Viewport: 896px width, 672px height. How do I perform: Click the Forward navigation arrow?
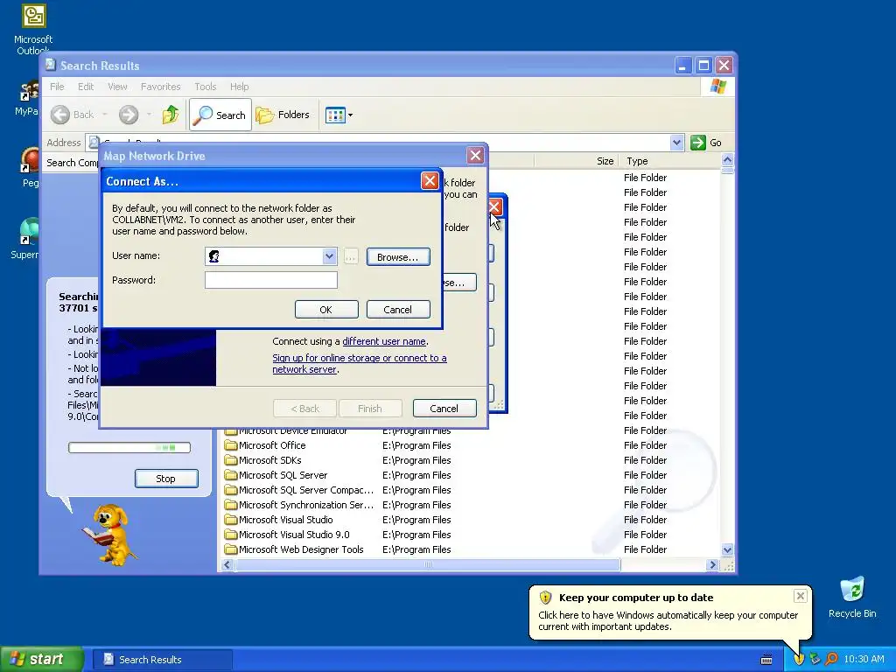[129, 115]
